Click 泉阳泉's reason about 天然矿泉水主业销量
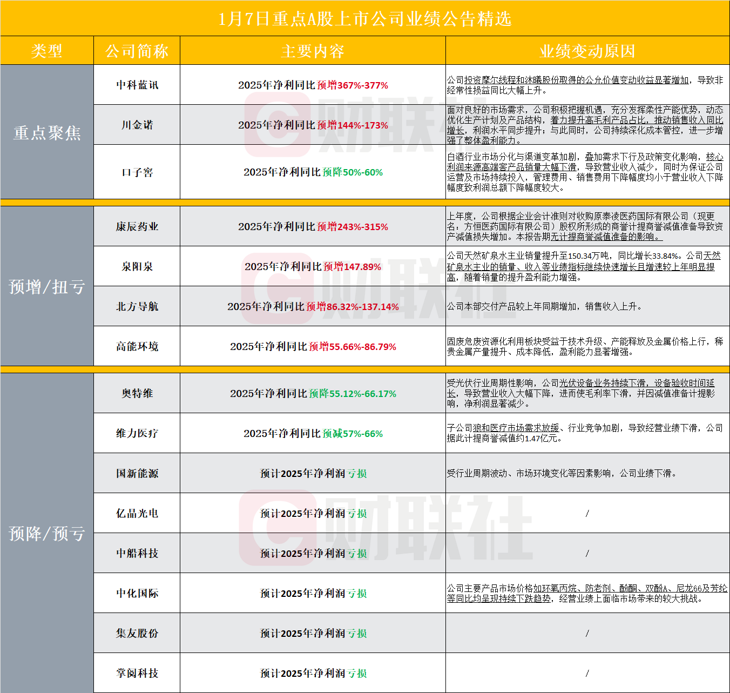Image resolution: width=730 pixels, height=693 pixels. [584, 266]
